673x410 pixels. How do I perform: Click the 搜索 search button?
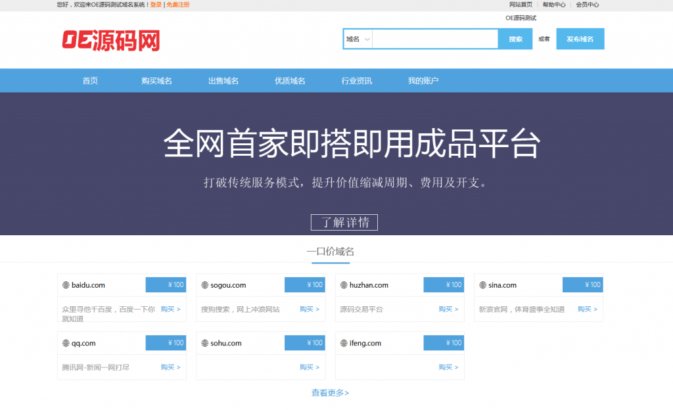click(515, 39)
